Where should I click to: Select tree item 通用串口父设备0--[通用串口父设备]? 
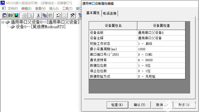tap(45, 22)
